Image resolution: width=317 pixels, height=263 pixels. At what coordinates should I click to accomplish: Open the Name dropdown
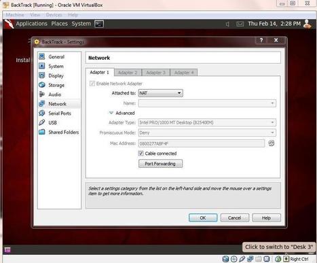tap(207, 103)
